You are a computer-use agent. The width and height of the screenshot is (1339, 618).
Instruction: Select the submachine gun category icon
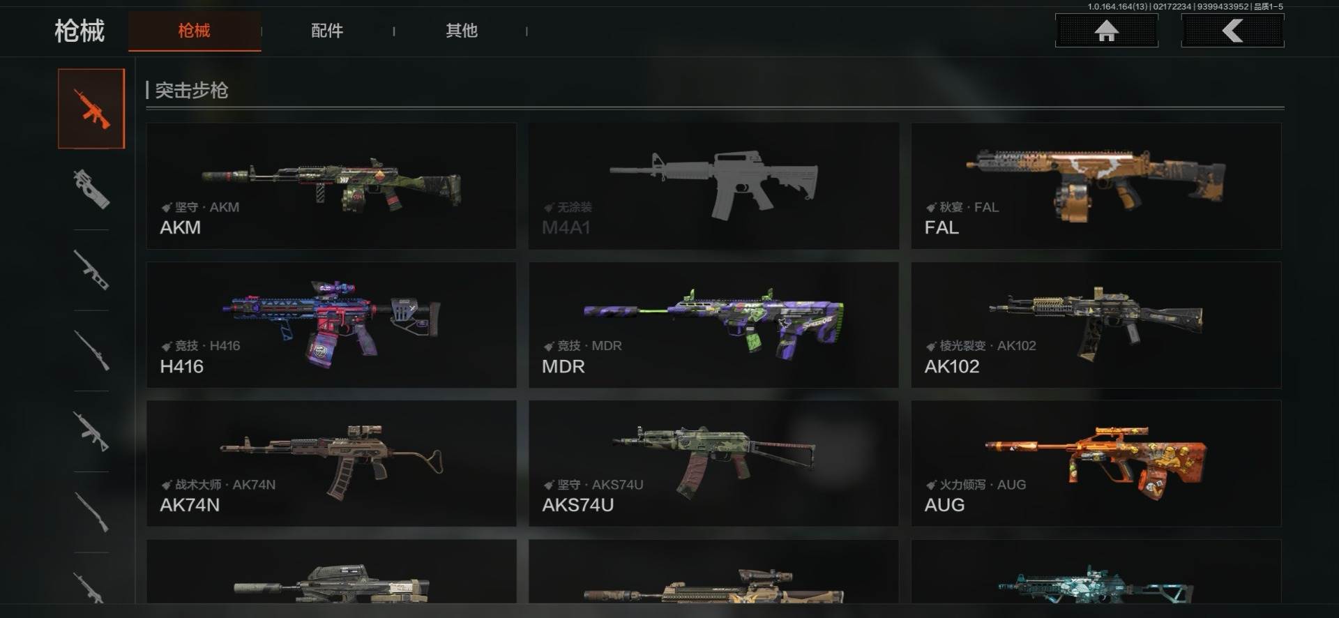(91, 189)
